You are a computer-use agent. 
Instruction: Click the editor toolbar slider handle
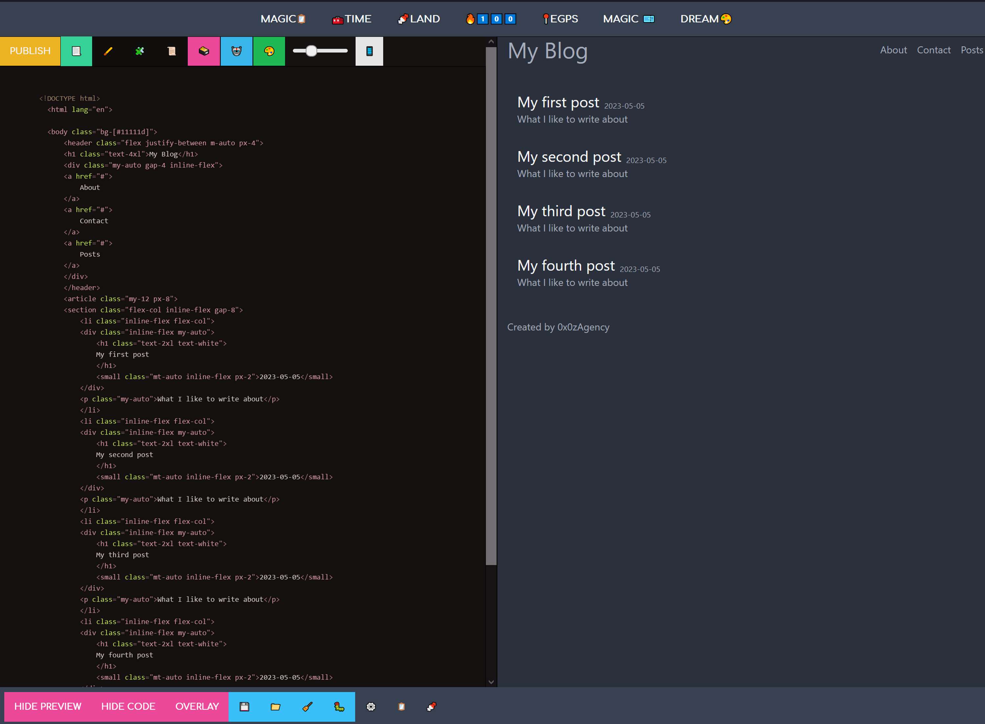point(311,51)
